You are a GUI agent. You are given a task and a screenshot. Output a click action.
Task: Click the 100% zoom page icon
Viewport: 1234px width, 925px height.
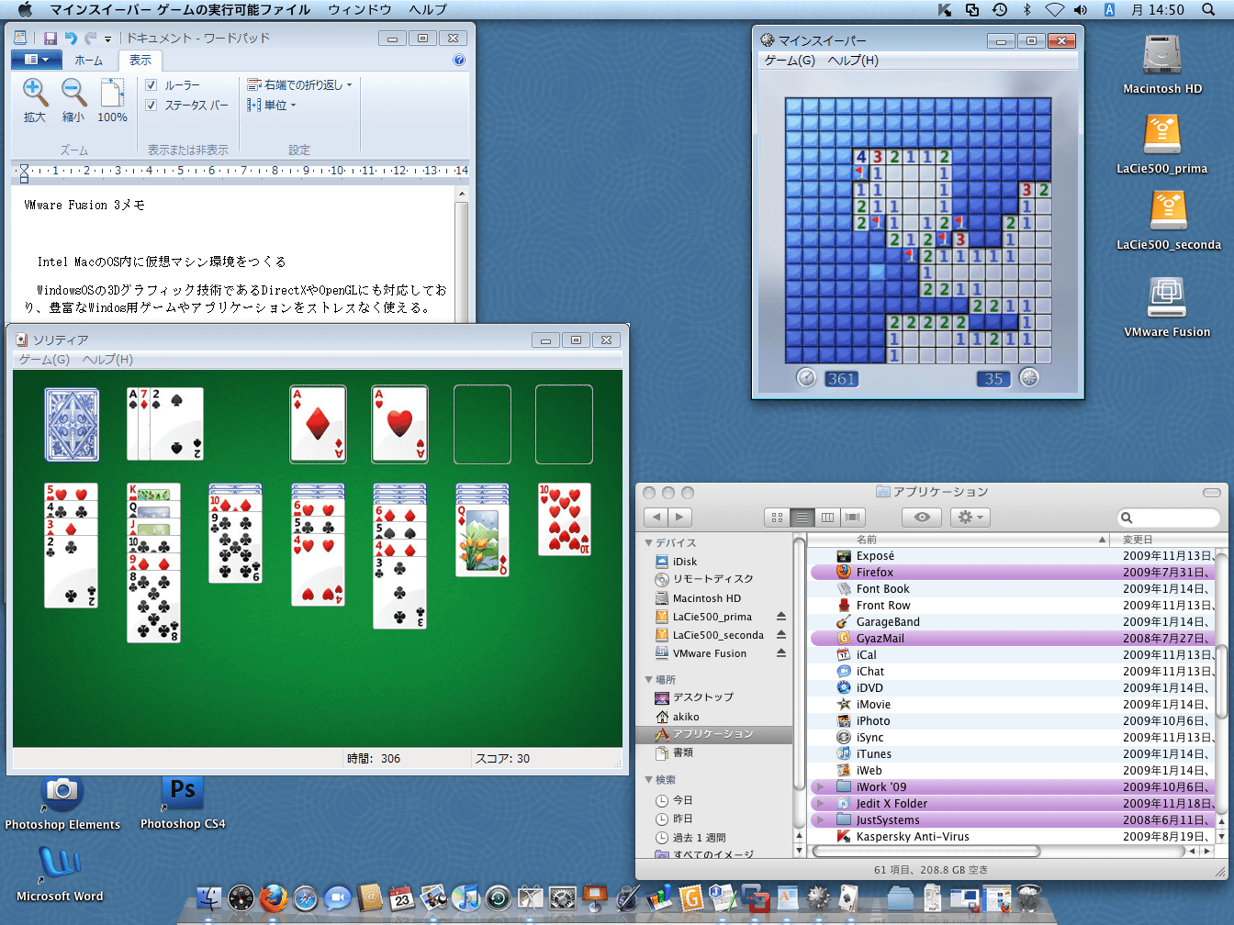tap(112, 94)
